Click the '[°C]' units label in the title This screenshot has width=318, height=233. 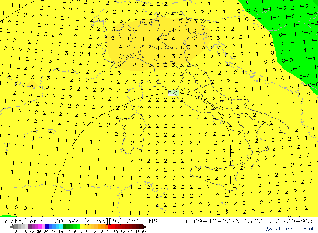click(115, 221)
